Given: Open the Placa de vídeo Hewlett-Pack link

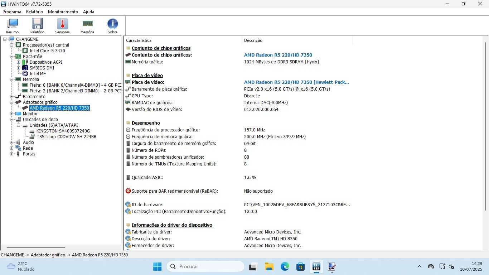Looking at the screenshot, I should tap(296, 82).
